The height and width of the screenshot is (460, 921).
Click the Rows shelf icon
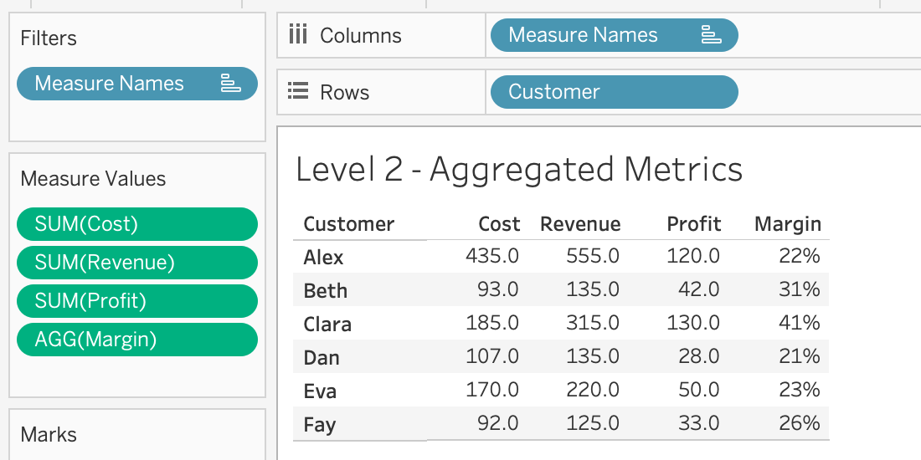(297, 92)
